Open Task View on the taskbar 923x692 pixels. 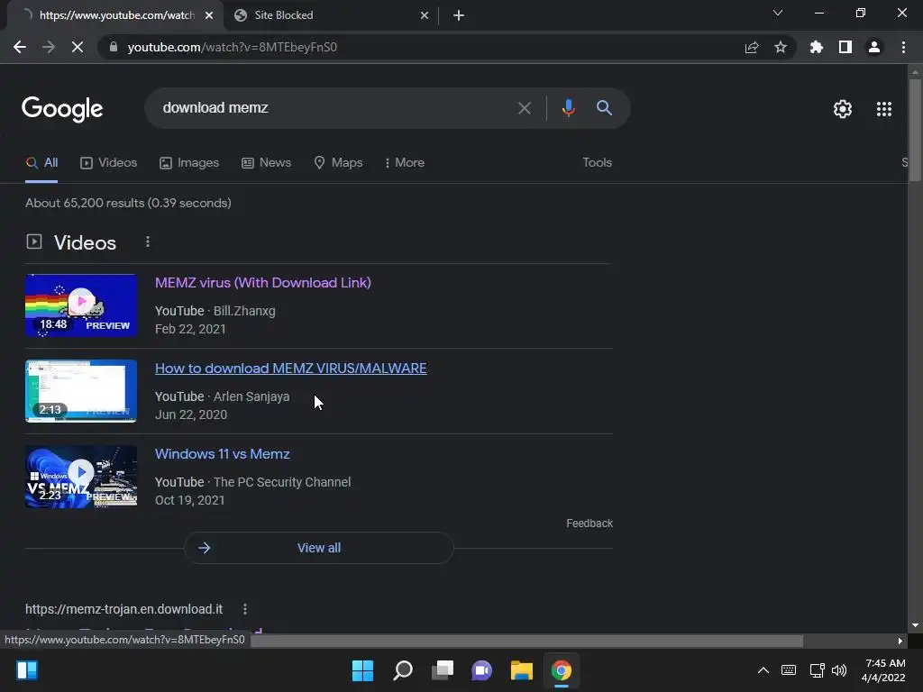[x=443, y=670]
